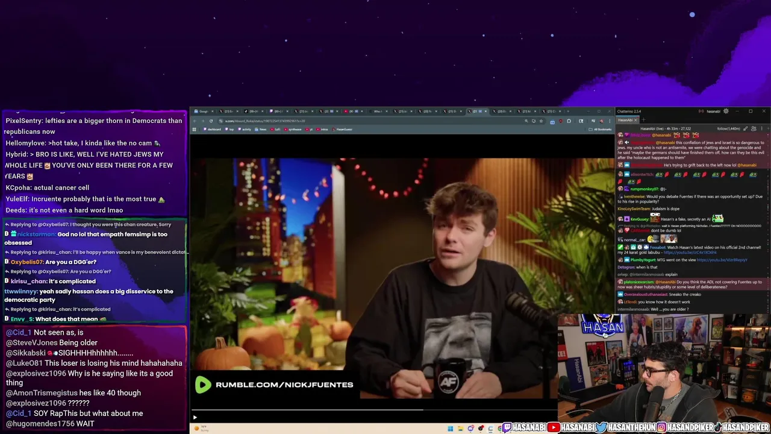Screen dimensions: 771x434
Task: Open the HasanGuessr bookmark
Action: (x=342, y=129)
